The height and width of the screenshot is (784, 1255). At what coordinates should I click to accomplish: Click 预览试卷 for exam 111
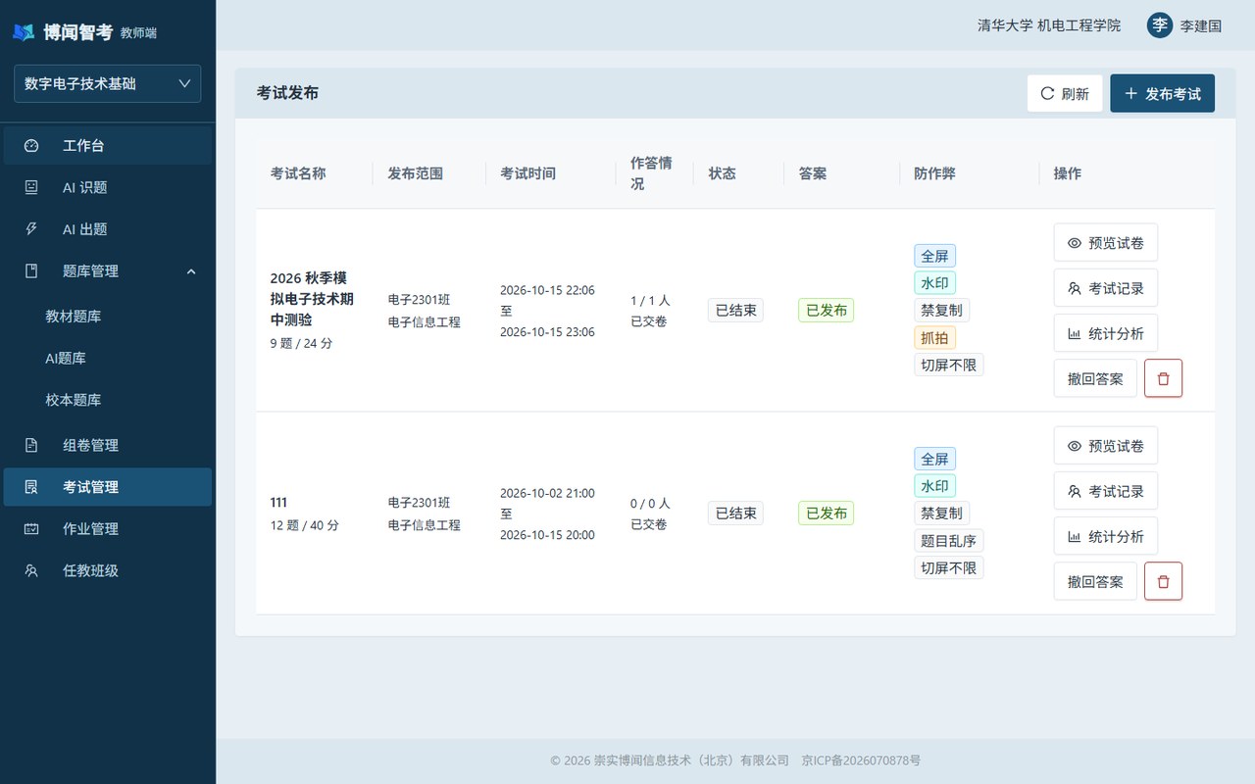[x=1106, y=446]
